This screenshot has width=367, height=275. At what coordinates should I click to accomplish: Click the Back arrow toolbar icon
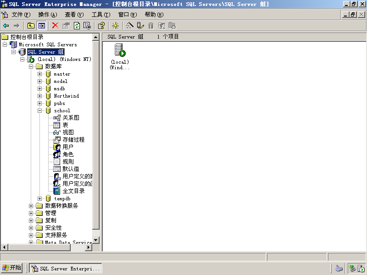click(6, 26)
